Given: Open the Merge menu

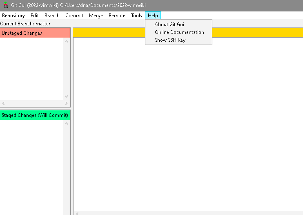Looking at the screenshot, I should click(x=96, y=16).
